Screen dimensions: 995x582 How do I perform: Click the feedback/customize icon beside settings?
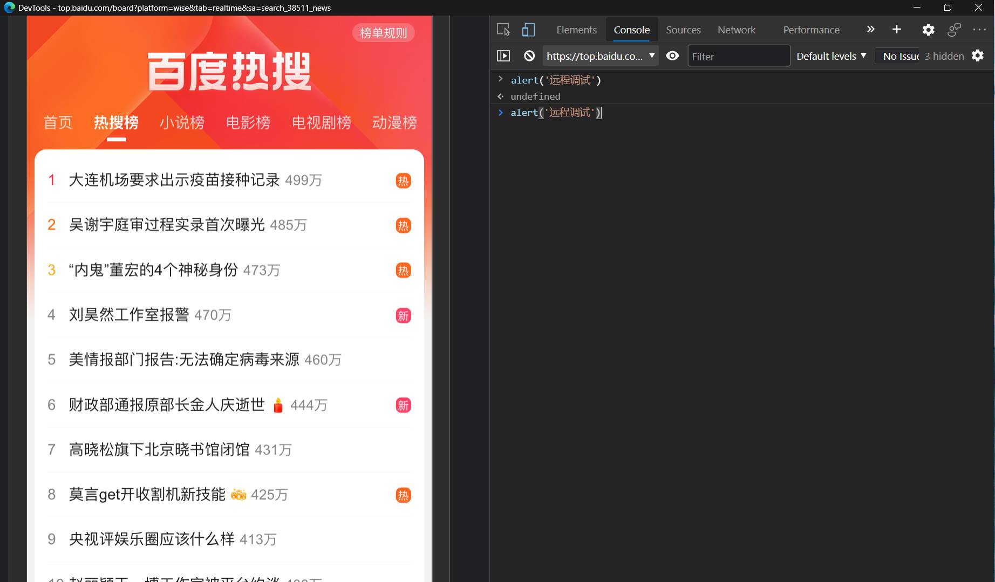point(954,30)
